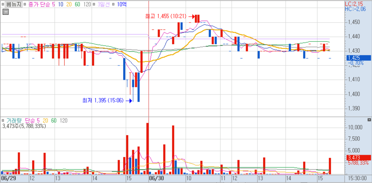Toggle the square marker before 거래량
Viewport: 372px width, 183px height.
click(3, 120)
